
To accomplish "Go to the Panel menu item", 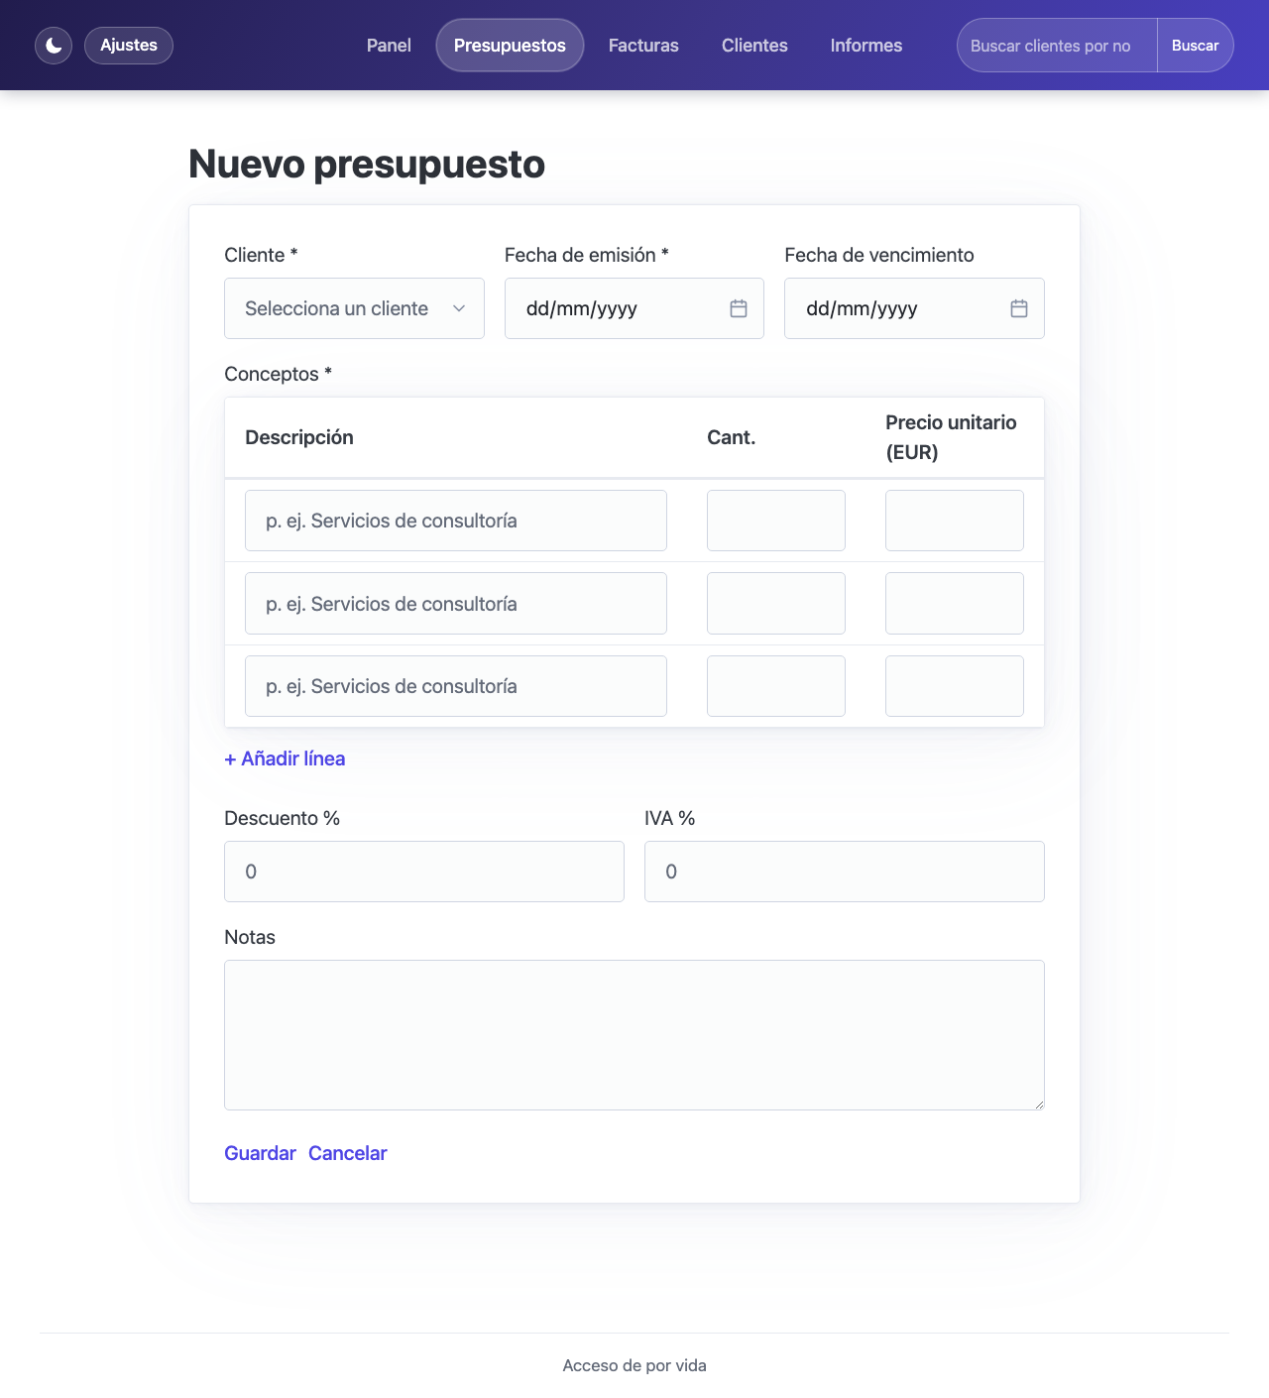I will [x=389, y=46].
